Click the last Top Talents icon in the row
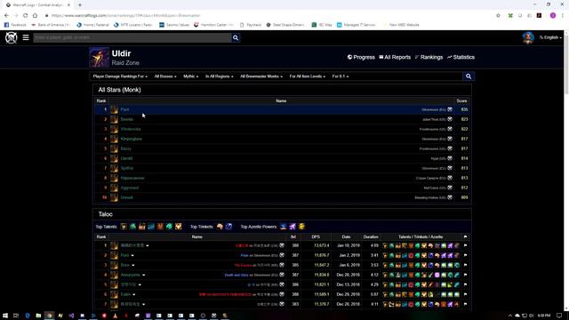Image resolution: width=569 pixels, height=320 pixels. point(178,227)
